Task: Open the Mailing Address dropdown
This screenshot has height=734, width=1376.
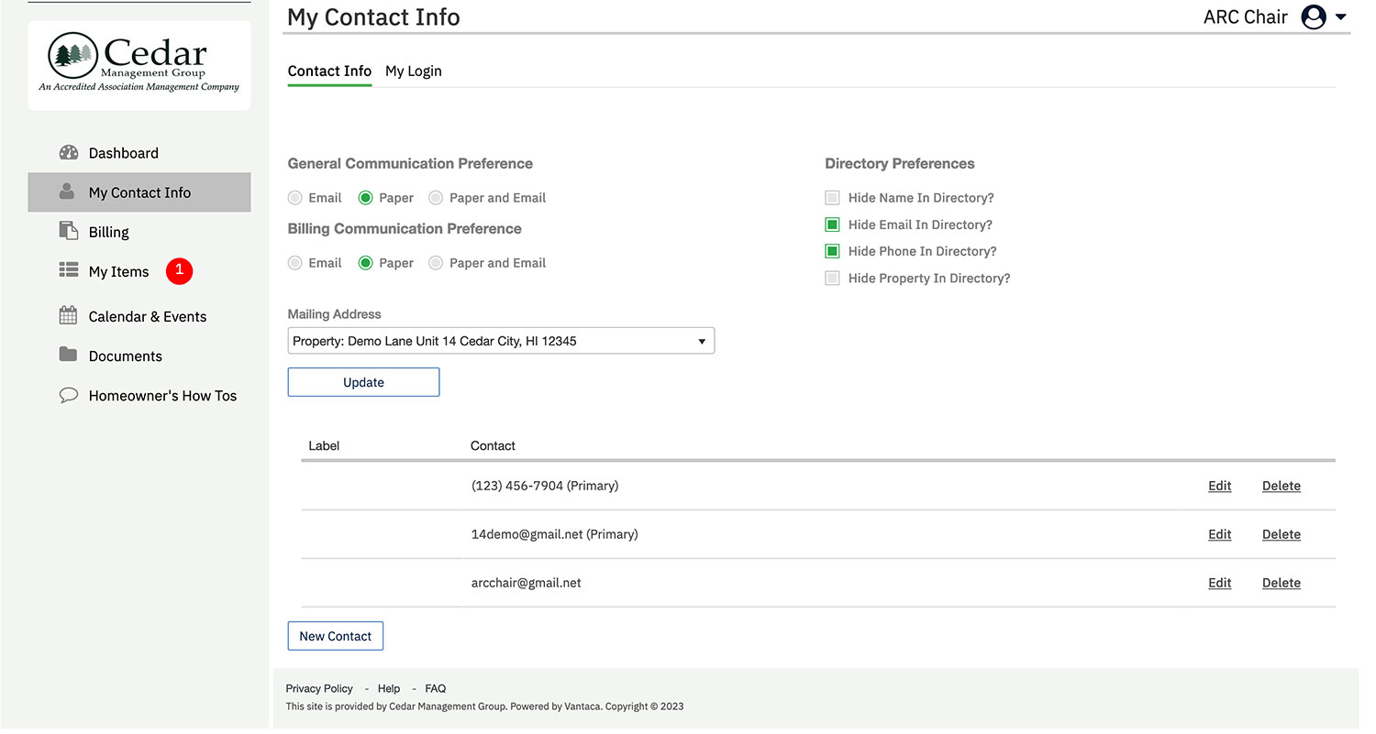Action: pyautogui.click(x=500, y=342)
